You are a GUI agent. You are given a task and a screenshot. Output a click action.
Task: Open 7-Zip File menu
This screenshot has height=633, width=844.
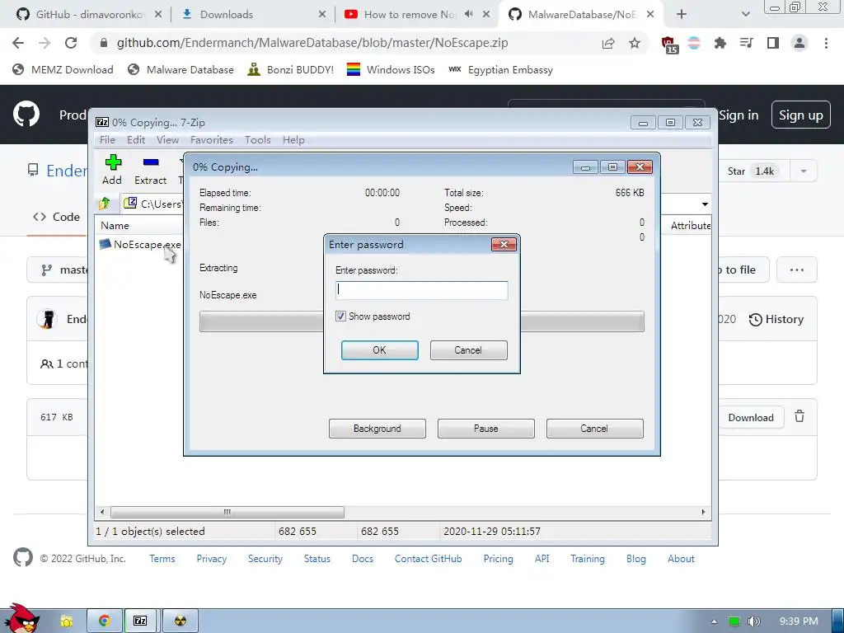[x=107, y=140]
